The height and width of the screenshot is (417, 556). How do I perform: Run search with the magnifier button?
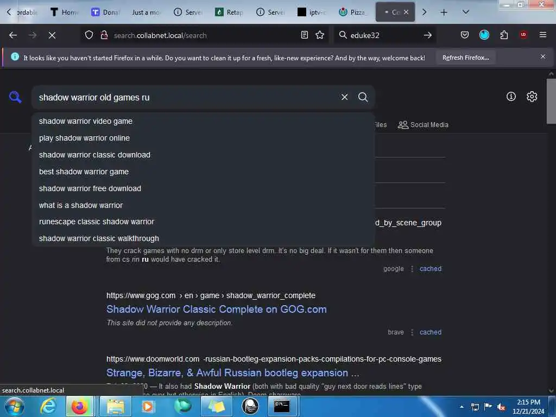[x=363, y=97]
